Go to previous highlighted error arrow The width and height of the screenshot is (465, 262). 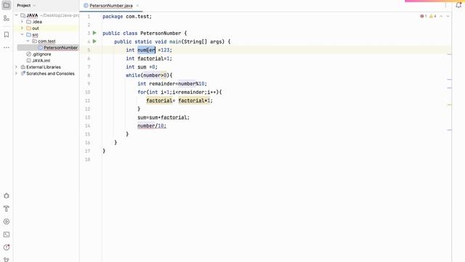click(x=441, y=16)
